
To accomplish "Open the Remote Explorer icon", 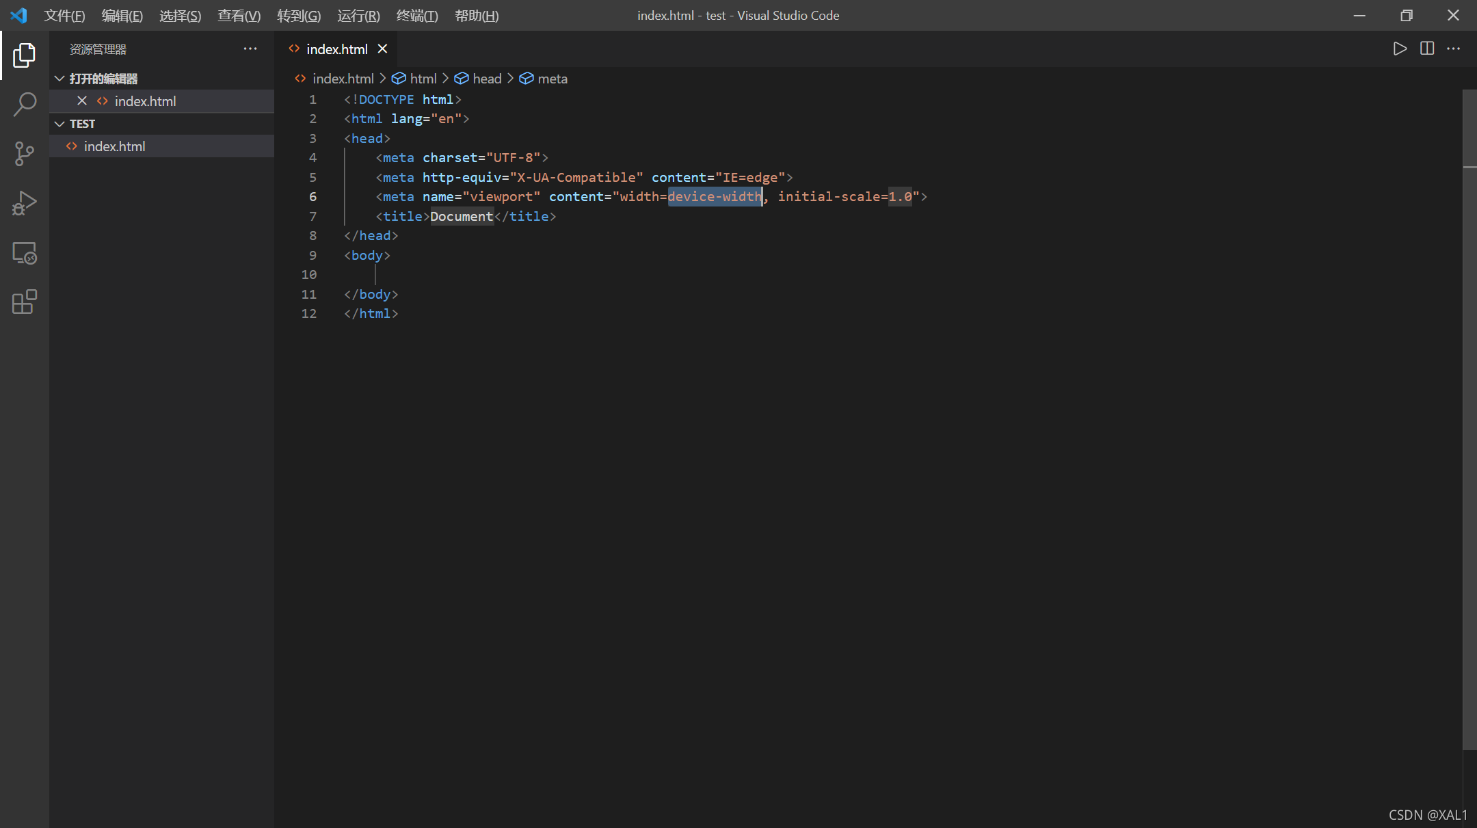I will 24,253.
